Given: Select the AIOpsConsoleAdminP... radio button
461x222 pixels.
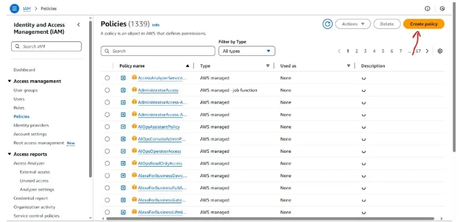Looking at the screenshot, I should point(107,139).
